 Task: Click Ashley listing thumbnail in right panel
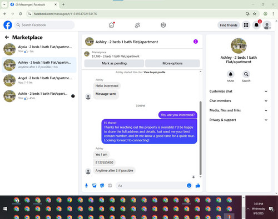point(239,46)
